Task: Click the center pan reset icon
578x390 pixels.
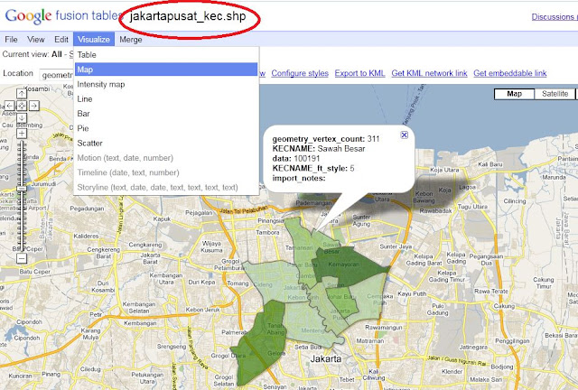Action: click(x=21, y=106)
